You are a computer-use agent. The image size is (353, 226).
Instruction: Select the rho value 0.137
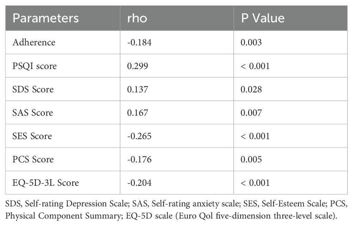[x=138, y=89]
